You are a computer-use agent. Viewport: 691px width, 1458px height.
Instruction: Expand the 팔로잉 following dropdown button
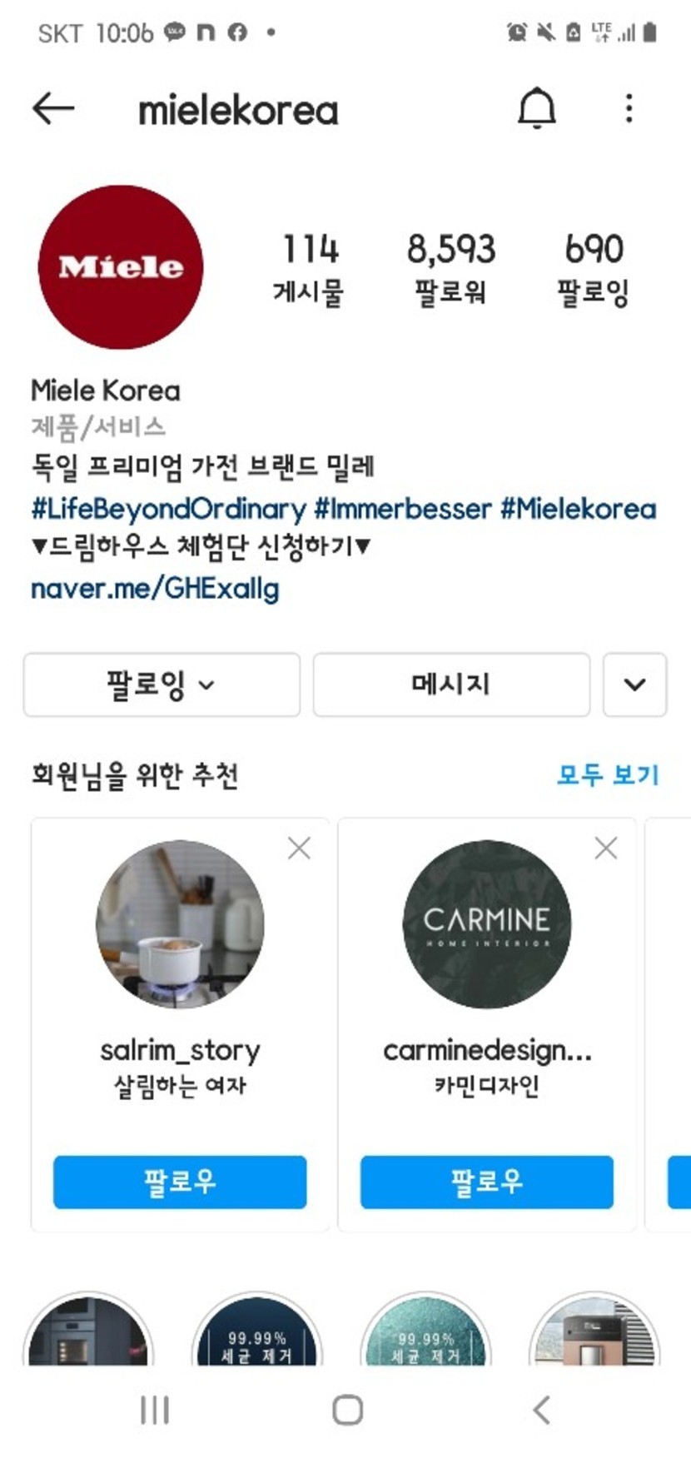tap(162, 684)
